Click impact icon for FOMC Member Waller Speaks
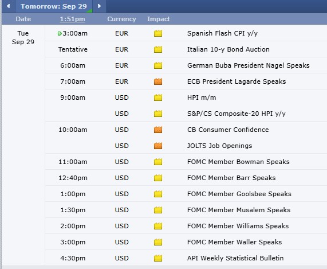The height and width of the screenshot is (269, 327). click(x=158, y=242)
